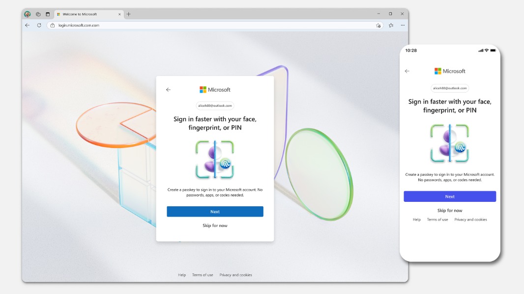The image size is (524, 294).
Task: Tap the back arrow on the phone screen
Action: click(407, 71)
